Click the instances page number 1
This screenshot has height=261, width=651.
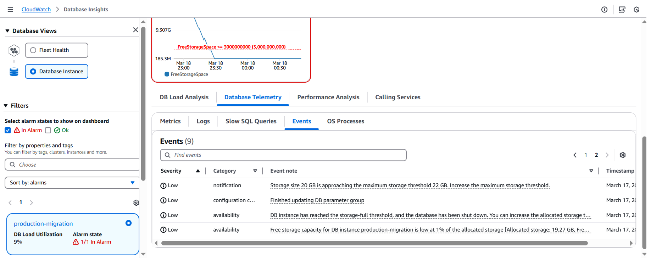click(21, 202)
